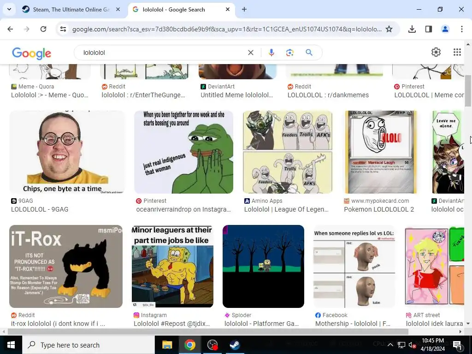Open Google quick settings gear
The image size is (472, 354).
[x=436, y=52]
